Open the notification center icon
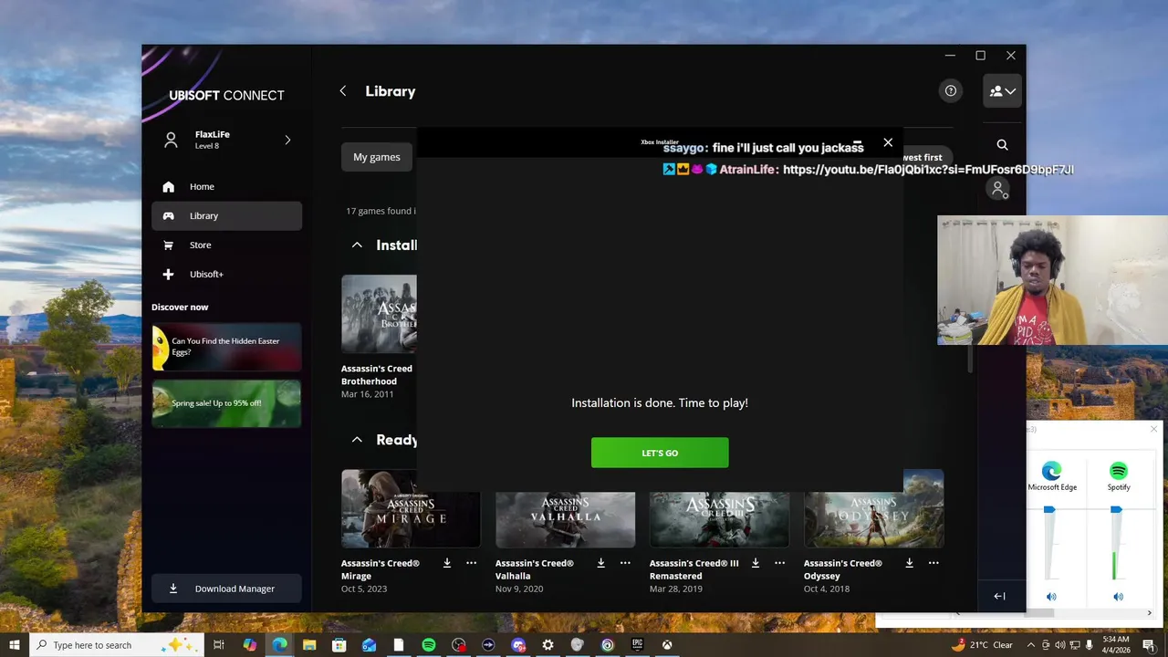 coord(1148,645)
